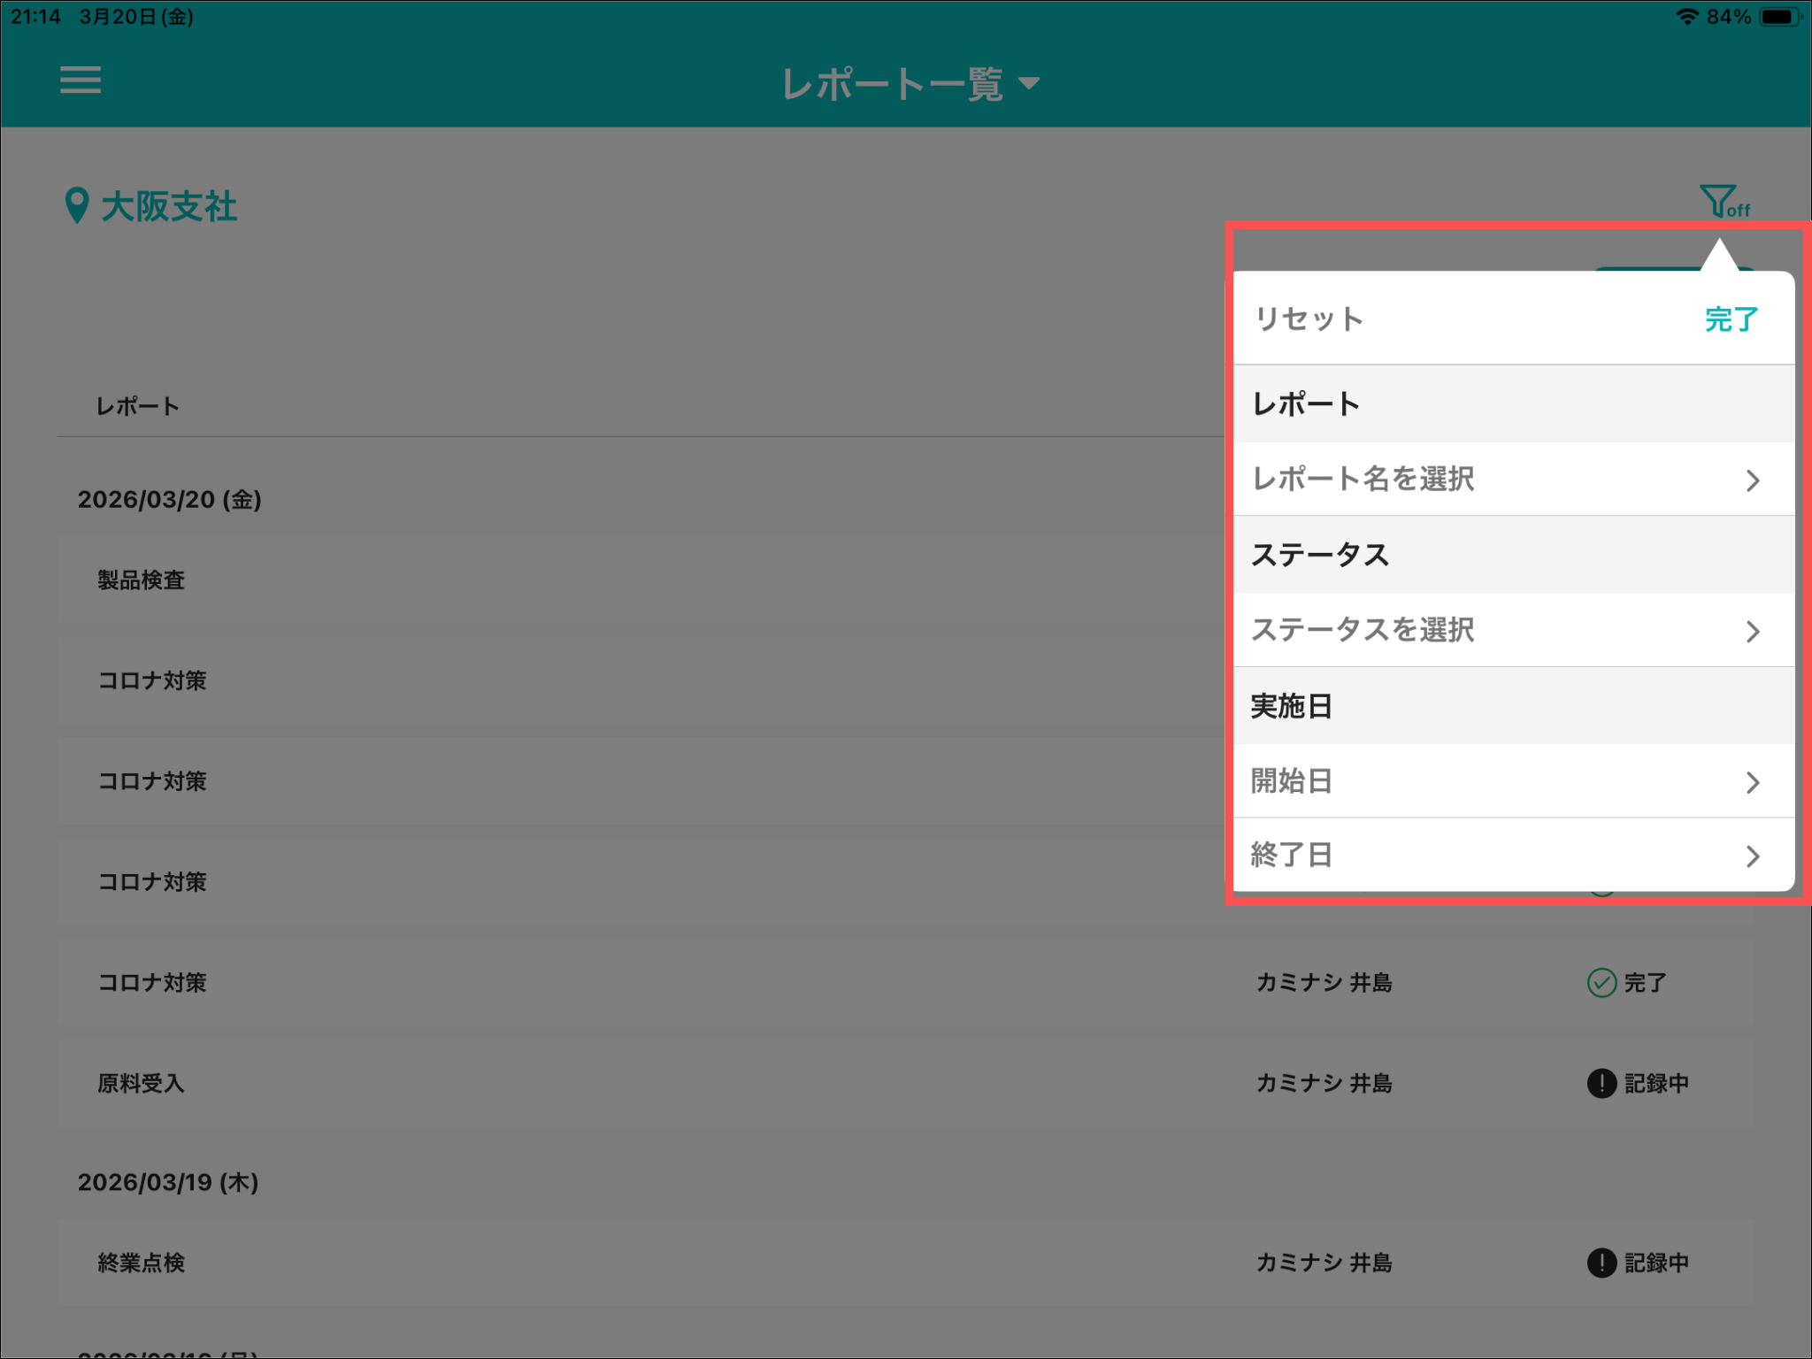1812x1359 pixels.
Task: Tap the 大阪支社 location pin icon
Action: [77, 205]
